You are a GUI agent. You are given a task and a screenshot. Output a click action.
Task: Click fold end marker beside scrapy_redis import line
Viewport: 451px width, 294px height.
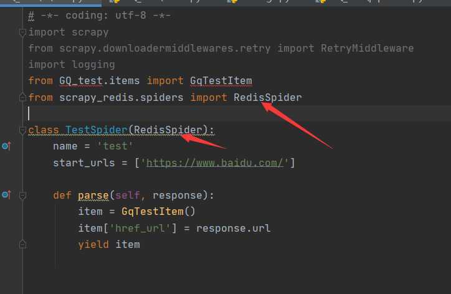click(22, 98)
